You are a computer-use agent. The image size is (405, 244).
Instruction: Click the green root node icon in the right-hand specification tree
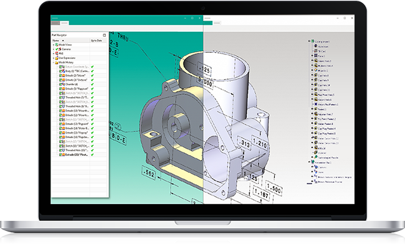(x=313, y=41)
